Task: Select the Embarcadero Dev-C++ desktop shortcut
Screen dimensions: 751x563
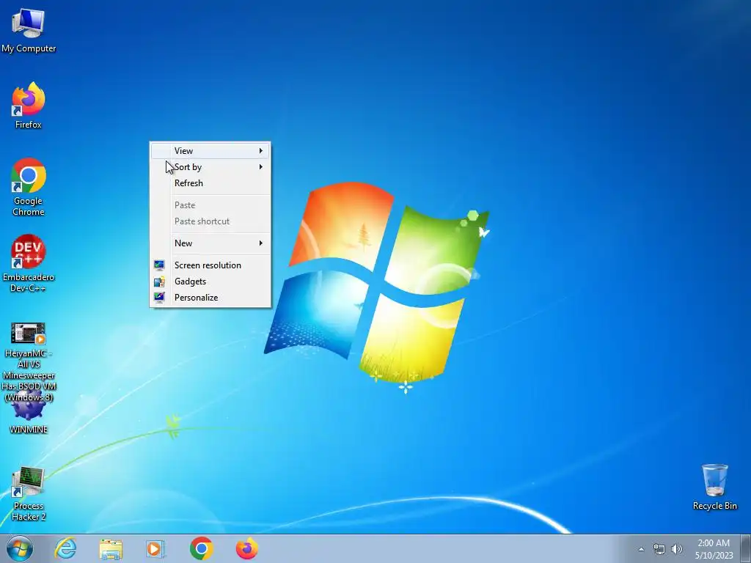Action: point(29,263)
